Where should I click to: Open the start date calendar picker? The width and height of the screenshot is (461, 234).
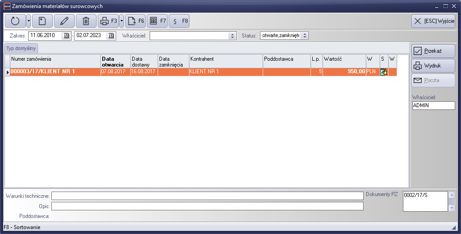click(x=66, y=36)
